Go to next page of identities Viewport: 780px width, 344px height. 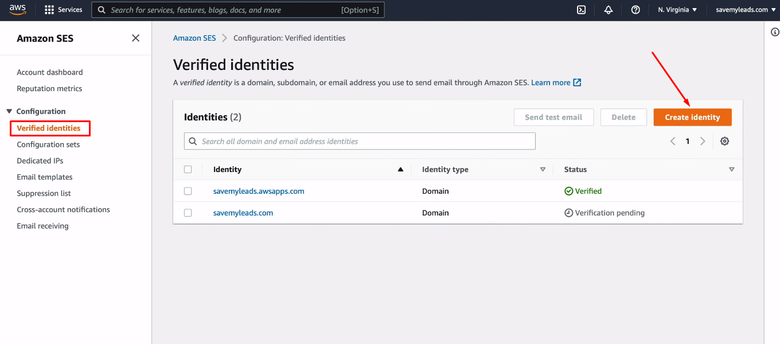(703, 141)
